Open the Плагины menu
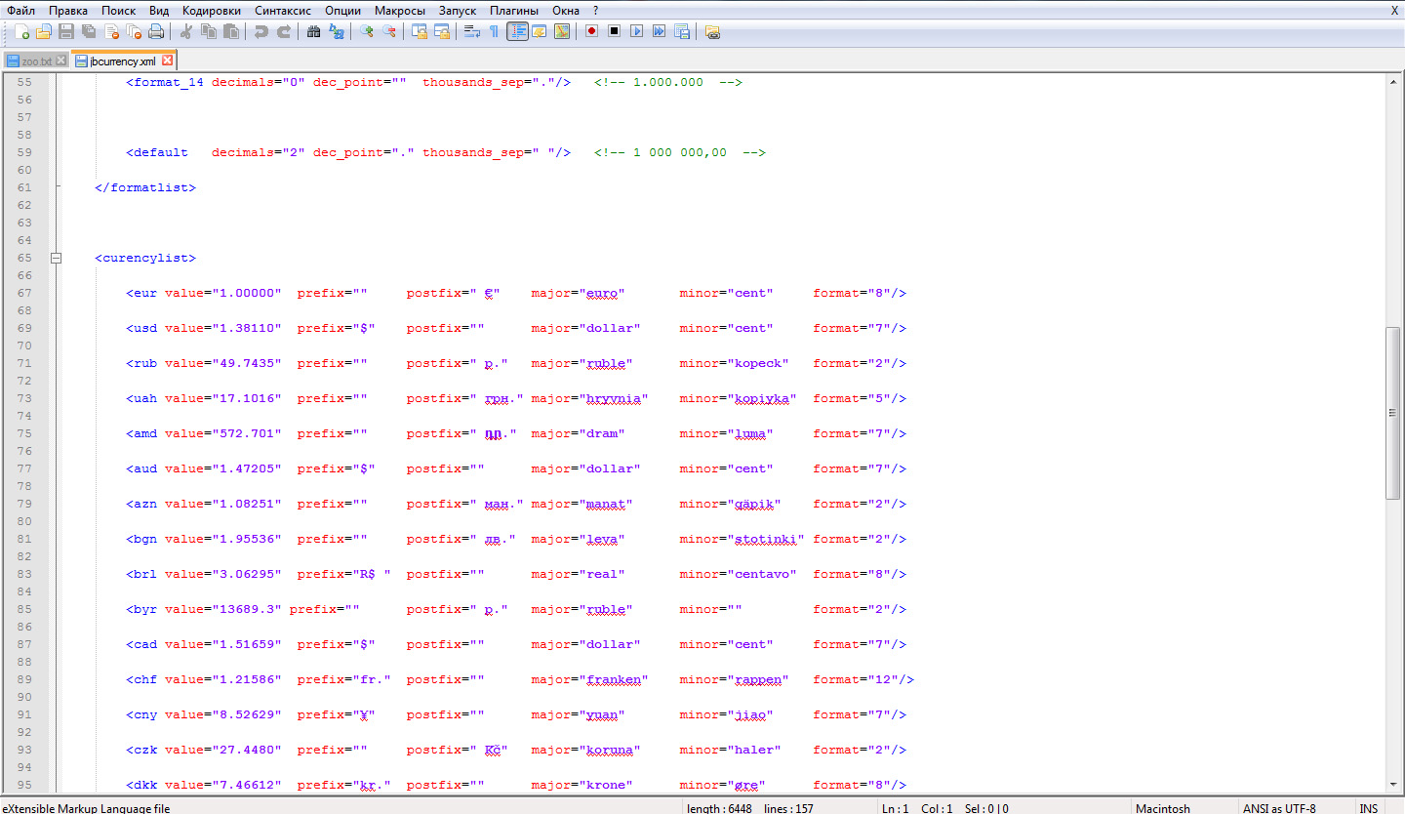 pyautogui.click(x=515, y=10)
